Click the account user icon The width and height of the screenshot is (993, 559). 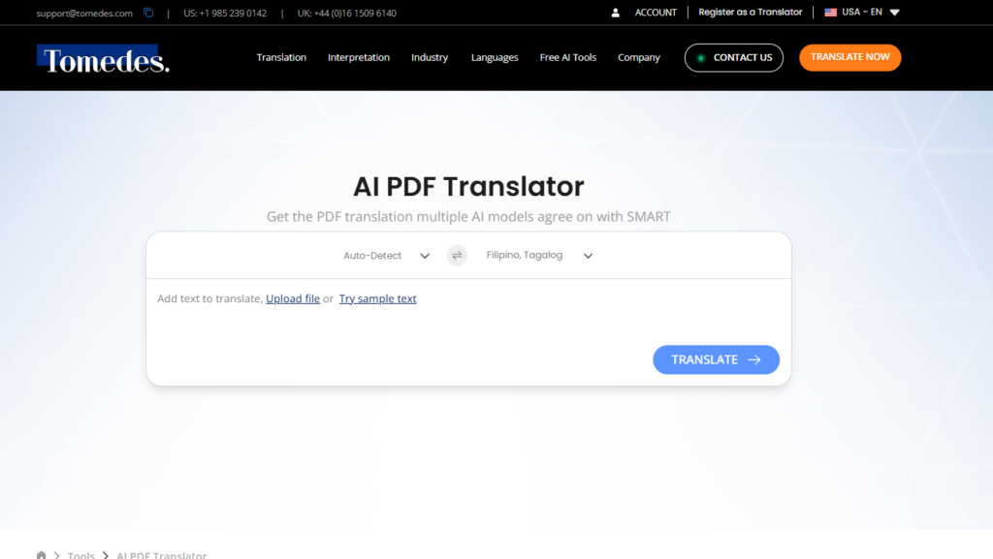click(x=616, y=13)
